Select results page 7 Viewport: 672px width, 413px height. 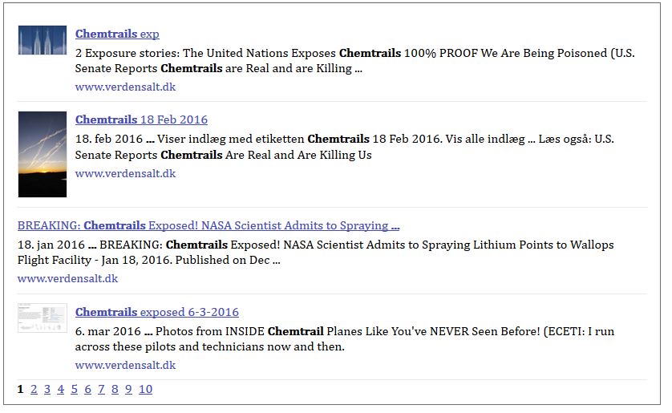101,389
